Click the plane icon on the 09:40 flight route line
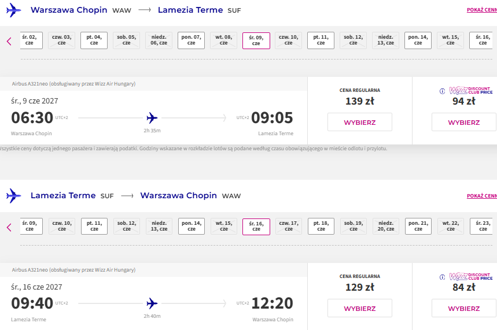Viewport: 497px width, 330px height. point(152,303)
